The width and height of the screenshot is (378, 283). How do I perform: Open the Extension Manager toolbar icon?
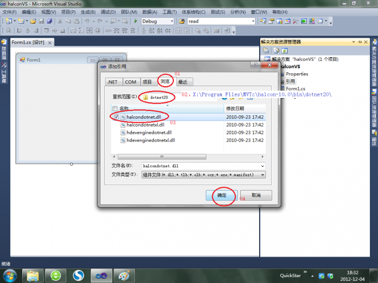[312, 21]
